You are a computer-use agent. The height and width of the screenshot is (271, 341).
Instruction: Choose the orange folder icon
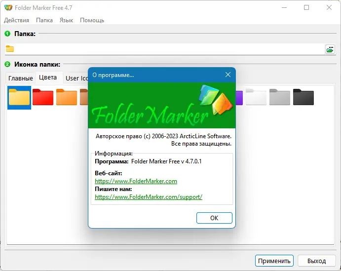[x=67, y=97]
